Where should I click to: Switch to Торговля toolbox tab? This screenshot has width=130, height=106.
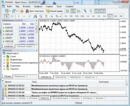(x=11, y=98)
